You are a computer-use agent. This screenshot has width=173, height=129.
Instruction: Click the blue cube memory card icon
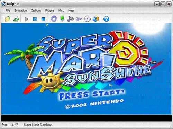(x=96, y=19)
